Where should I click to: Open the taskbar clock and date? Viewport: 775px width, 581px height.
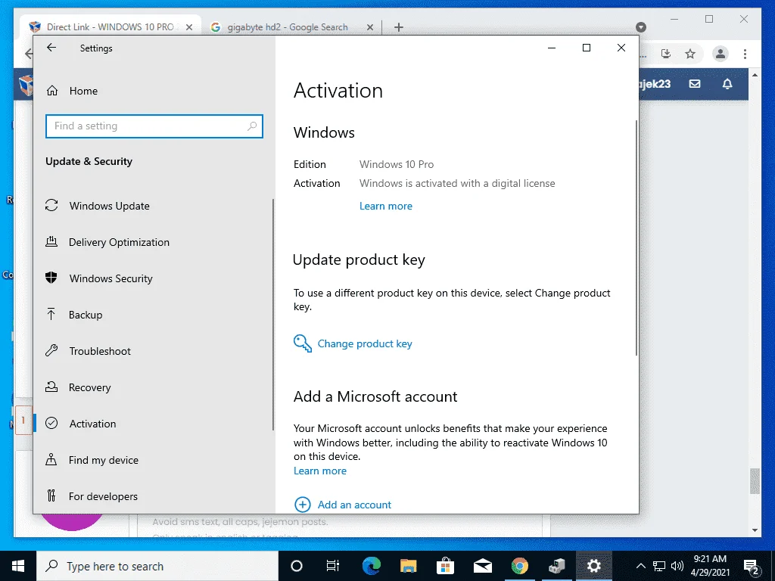(x=710, y=566)
